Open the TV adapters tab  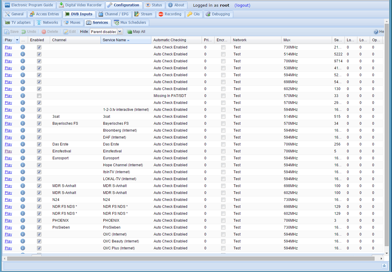point(18,23)
